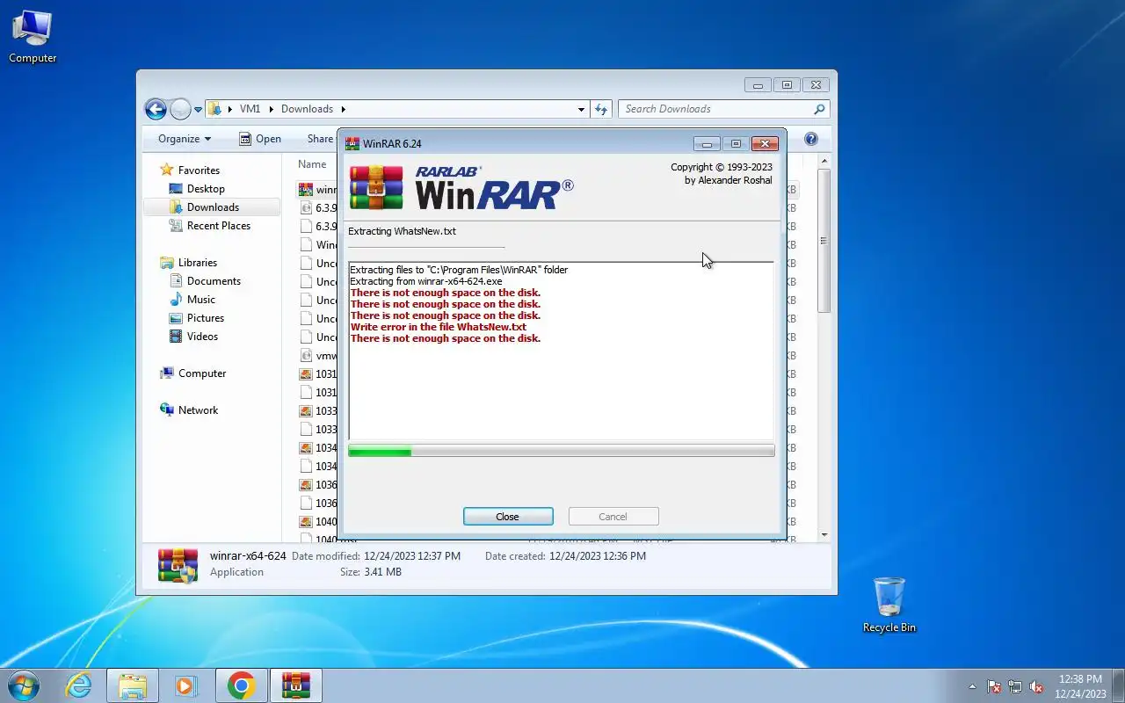Click the WinRAR progress bar
The image size is (1125, 703).
(x=561, y=451)
